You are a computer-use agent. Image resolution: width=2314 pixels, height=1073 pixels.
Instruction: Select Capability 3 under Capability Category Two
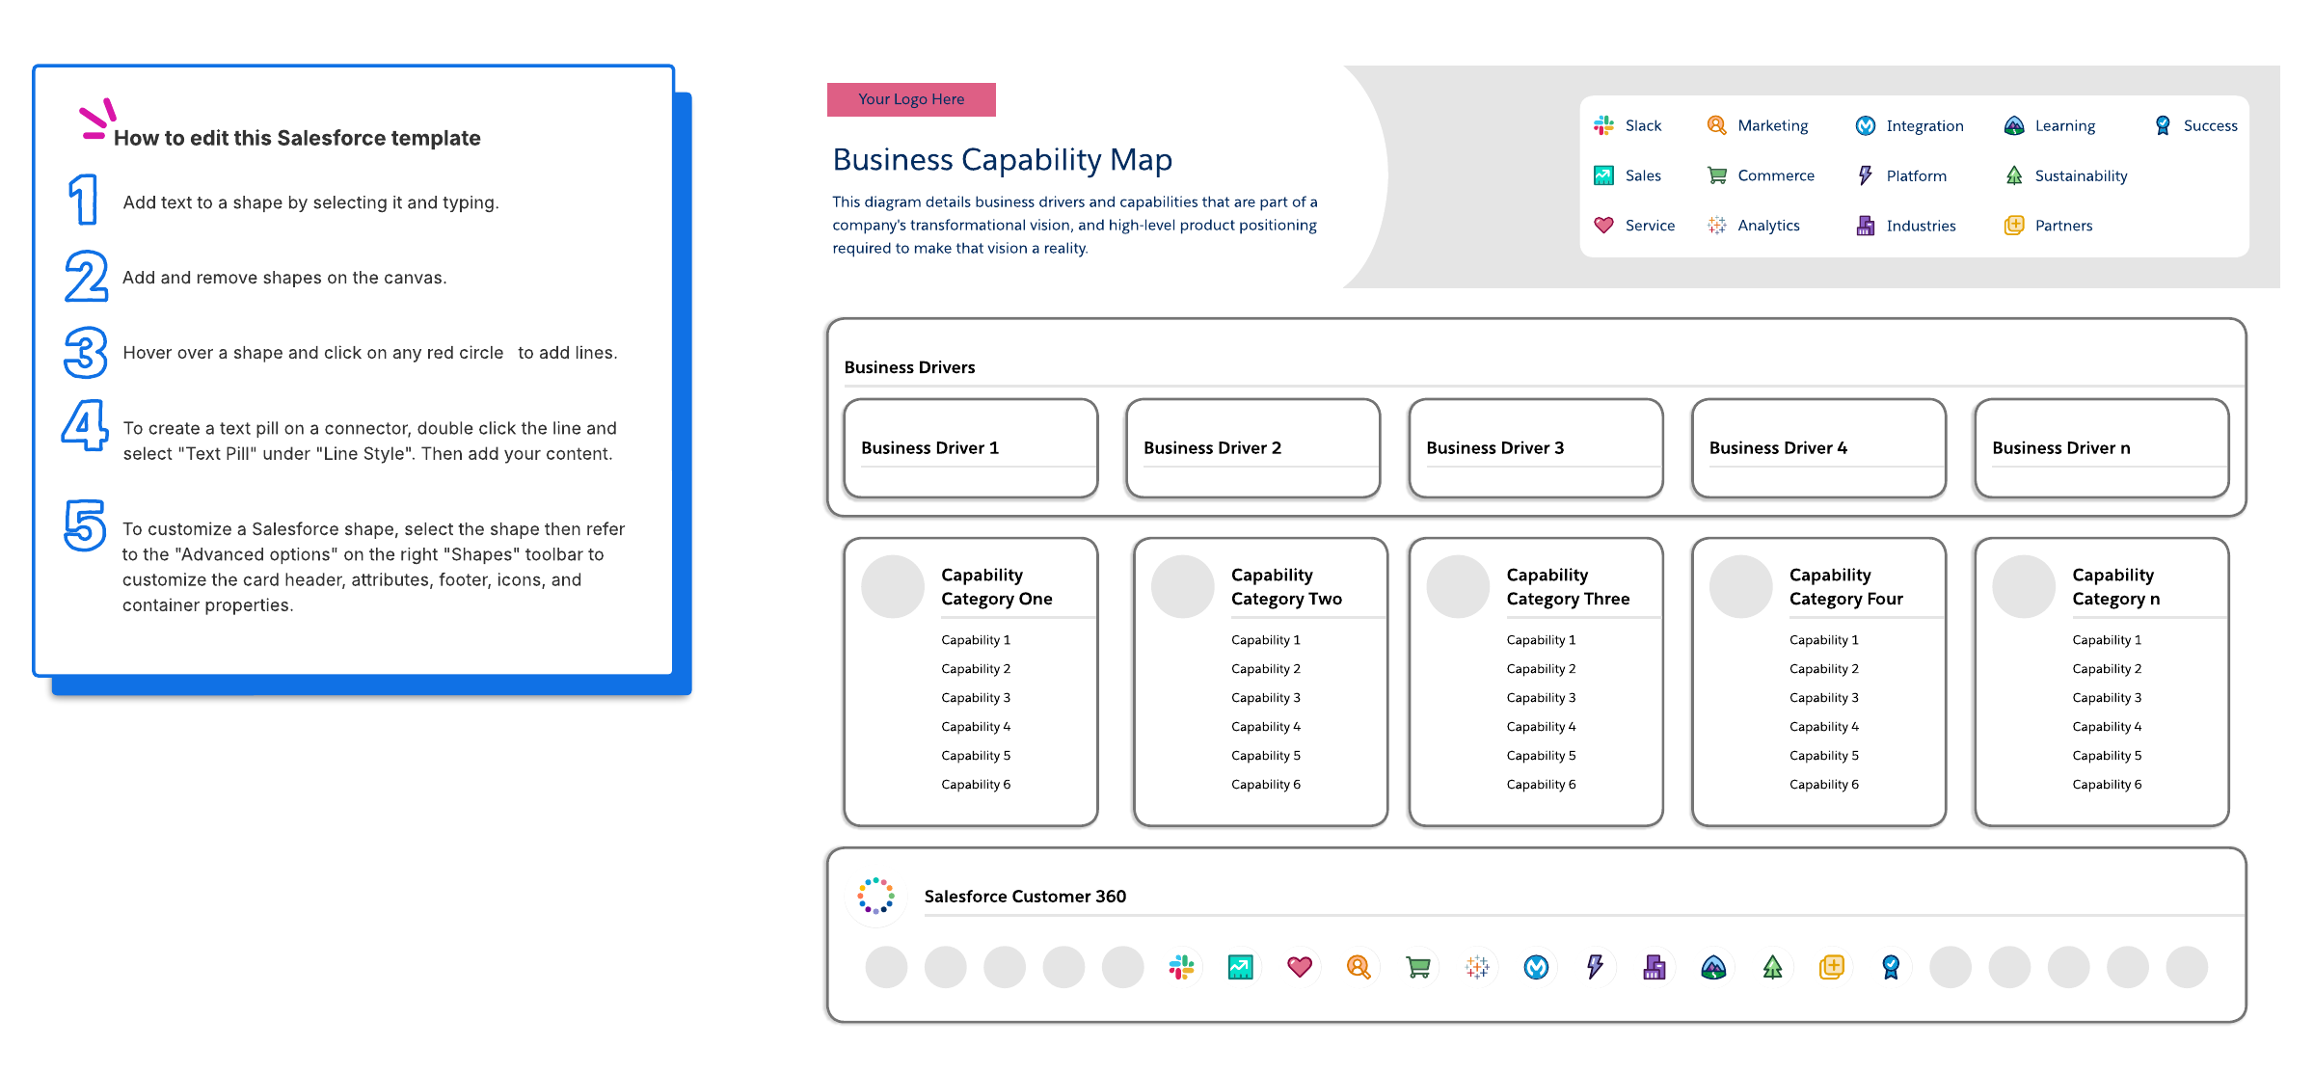point(1265,698)
